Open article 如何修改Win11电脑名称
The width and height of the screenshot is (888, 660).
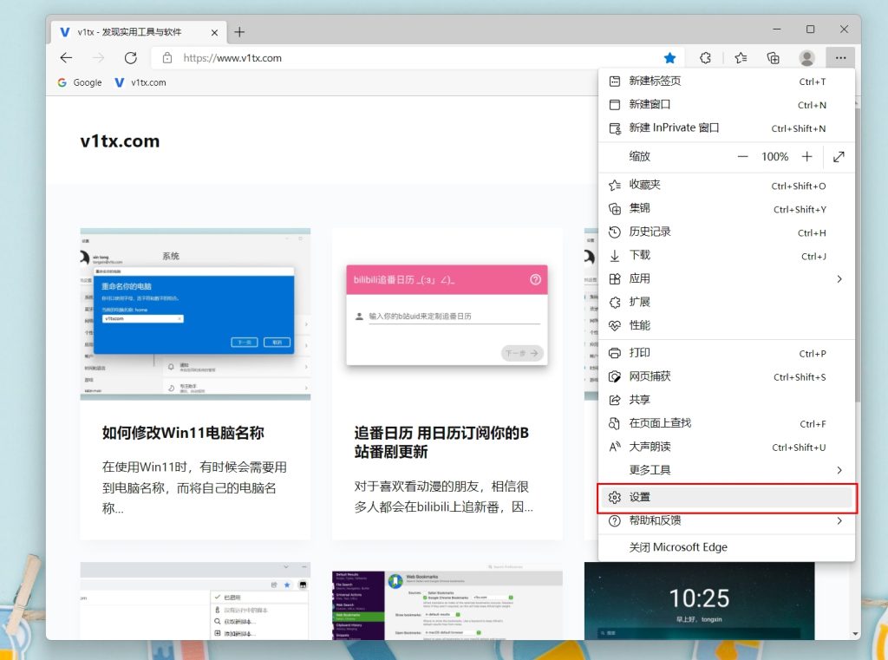[183, 433]
